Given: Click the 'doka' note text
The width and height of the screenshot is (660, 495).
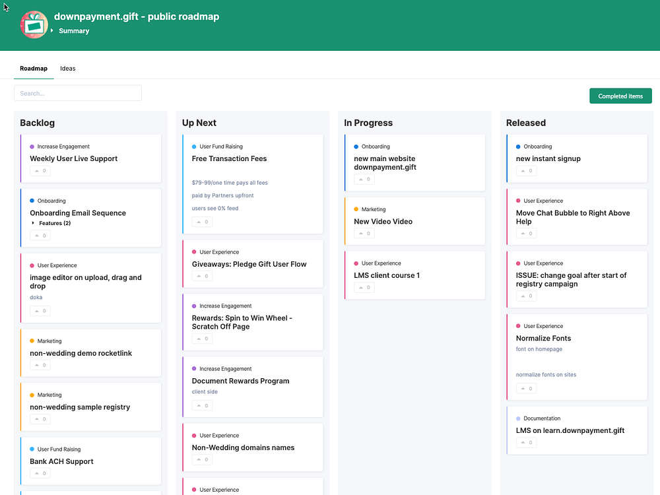Looking at the screenshot, I should pyautogui.click(x=36, y=297).
